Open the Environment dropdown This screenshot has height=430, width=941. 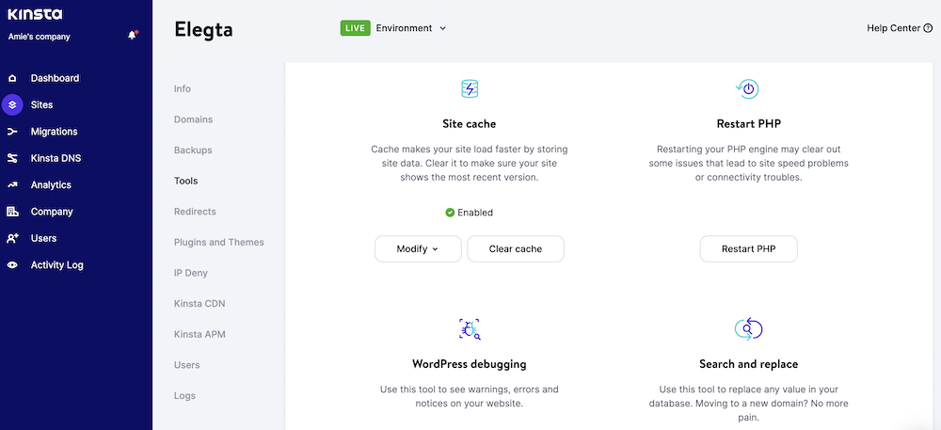[x=410, y=27]
